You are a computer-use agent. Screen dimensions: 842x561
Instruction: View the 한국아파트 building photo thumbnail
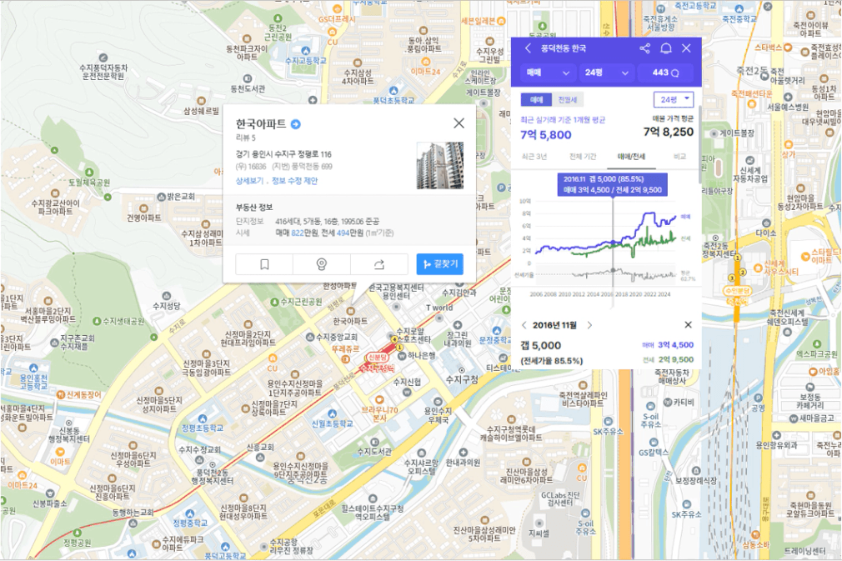coord(440,165)
